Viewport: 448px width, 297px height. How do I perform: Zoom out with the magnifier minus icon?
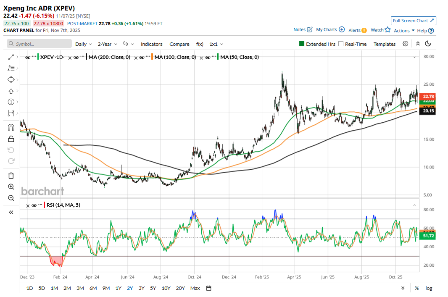coord(11,198)
